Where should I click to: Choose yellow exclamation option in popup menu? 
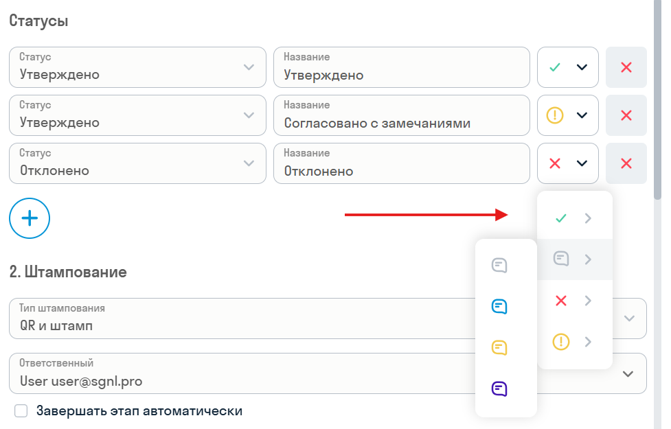tap(575, 342)
